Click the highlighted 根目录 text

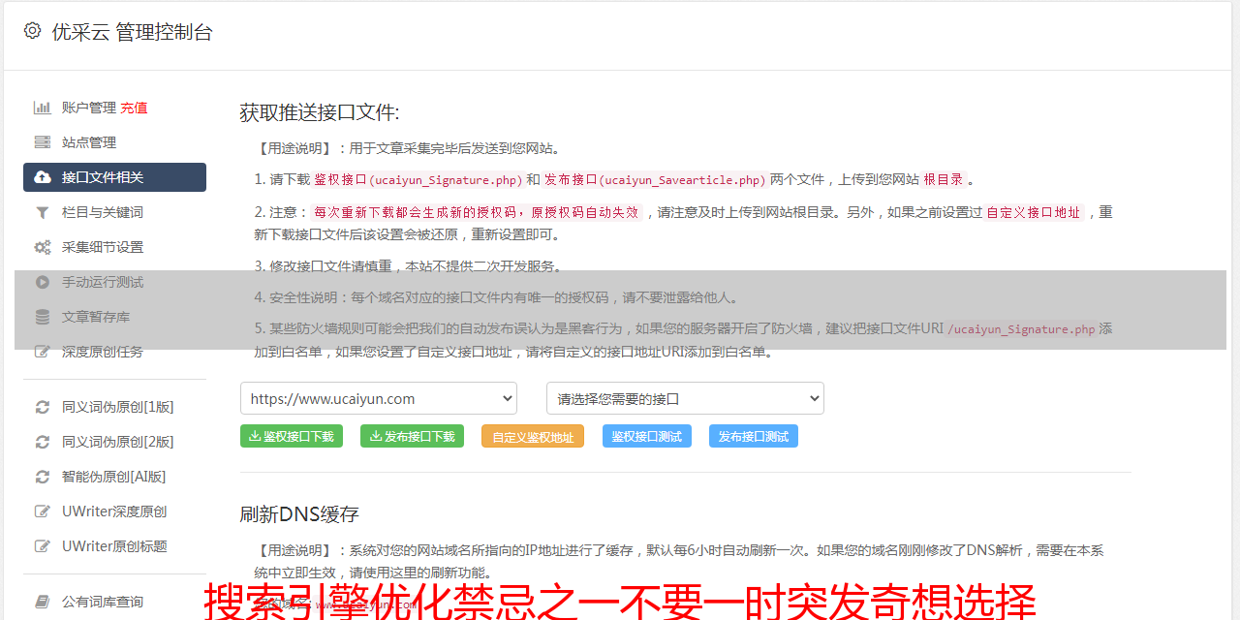click(944, 179)
